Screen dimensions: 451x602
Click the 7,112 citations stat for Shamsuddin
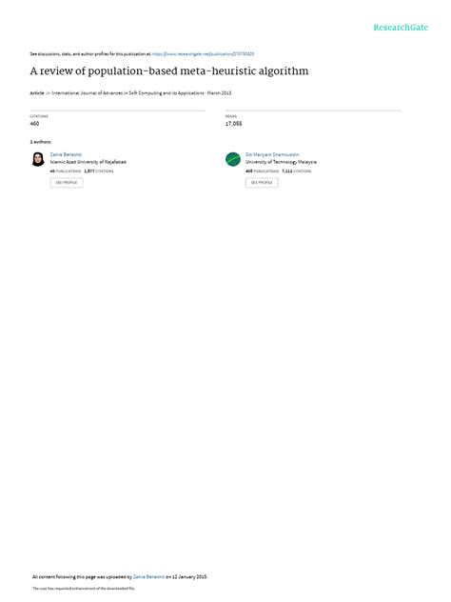point(297,171)
